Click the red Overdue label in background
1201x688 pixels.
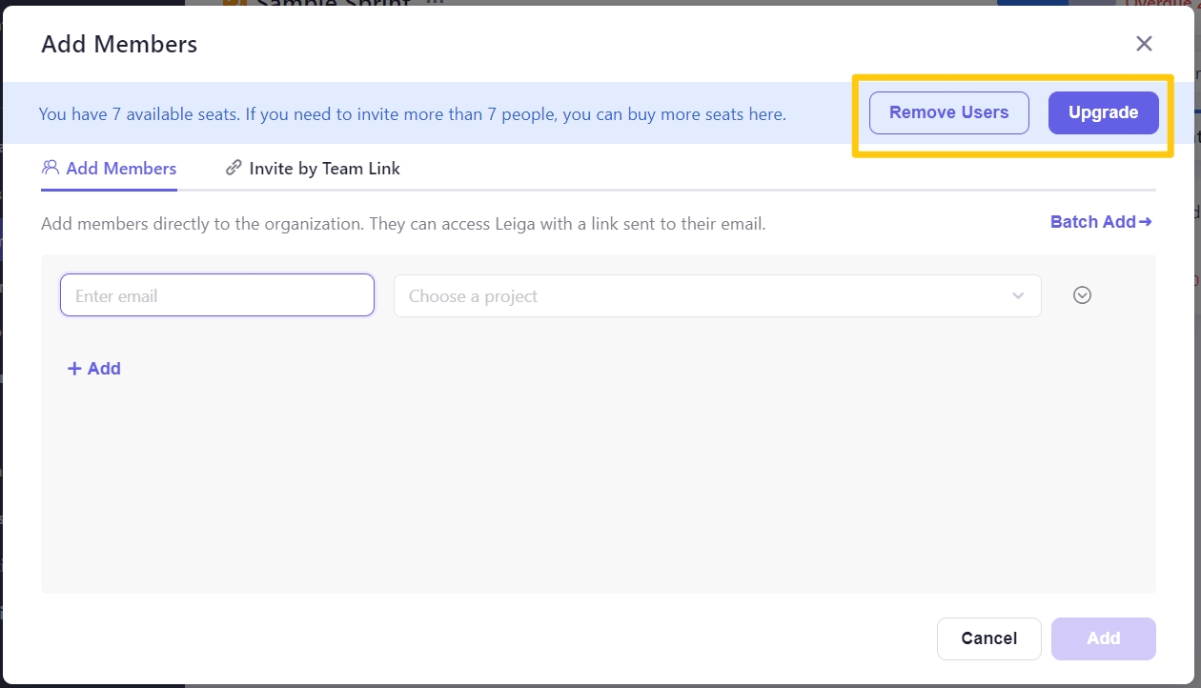pyautogui.click(x=1161, y=3)
